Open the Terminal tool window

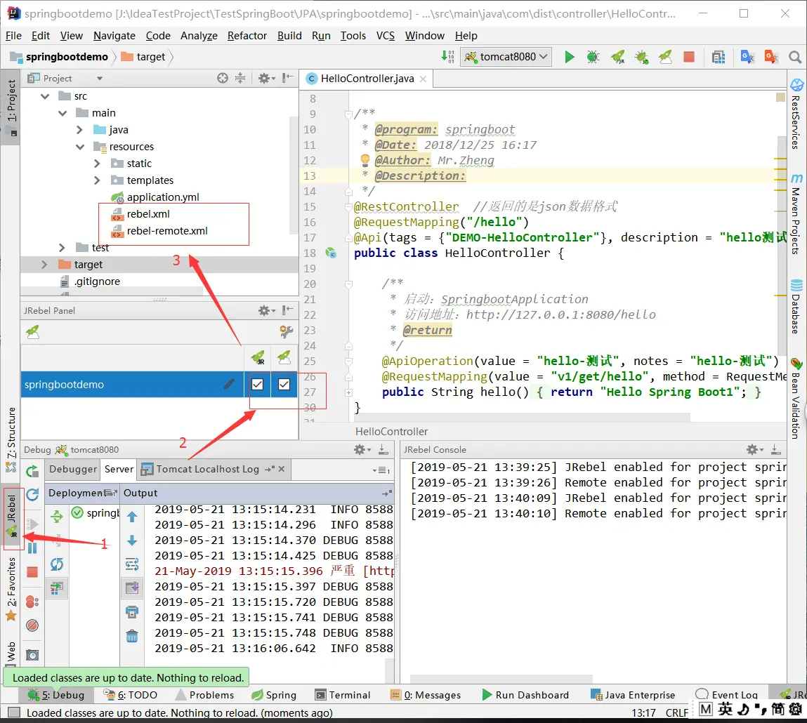click(343, 695)
